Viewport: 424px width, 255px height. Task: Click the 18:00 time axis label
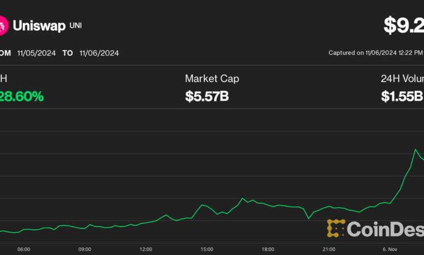pyautogui.click(x=268, y=250)
